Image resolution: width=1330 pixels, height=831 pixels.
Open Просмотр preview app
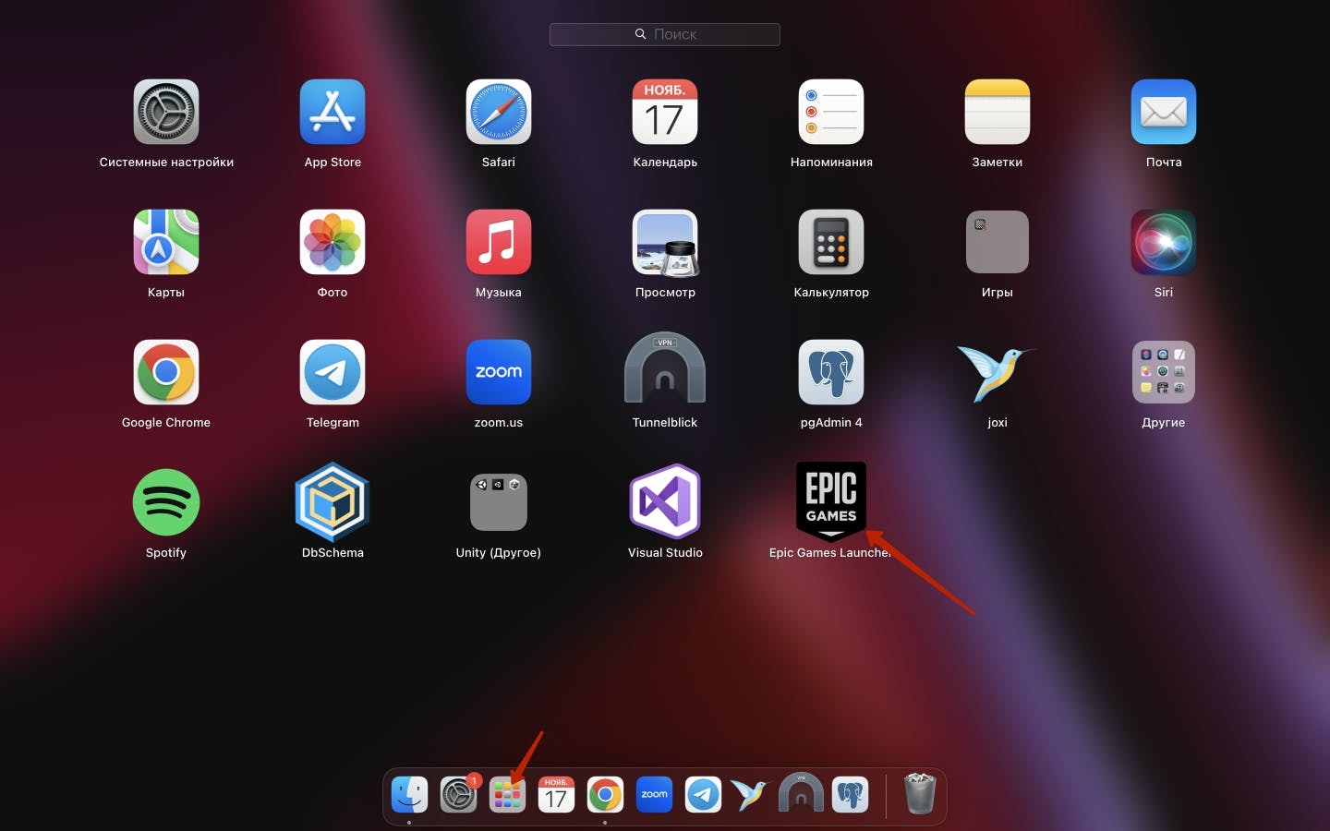pyautogui.click(x=665, y=242)
